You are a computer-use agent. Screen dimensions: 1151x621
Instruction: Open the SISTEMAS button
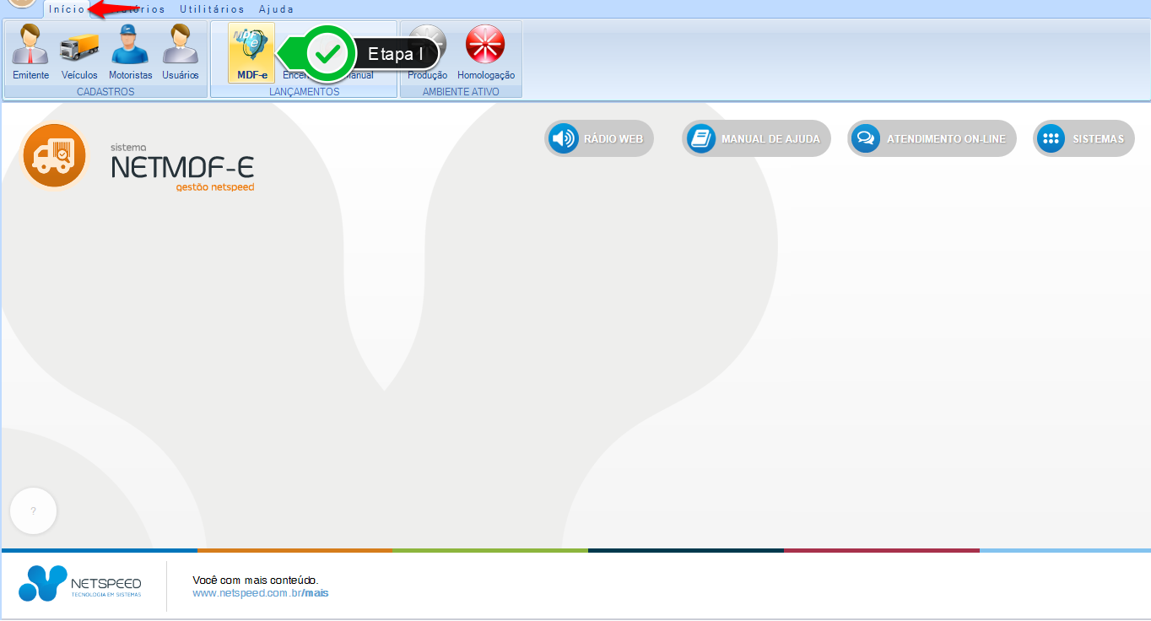click(x=1083, y=138)
